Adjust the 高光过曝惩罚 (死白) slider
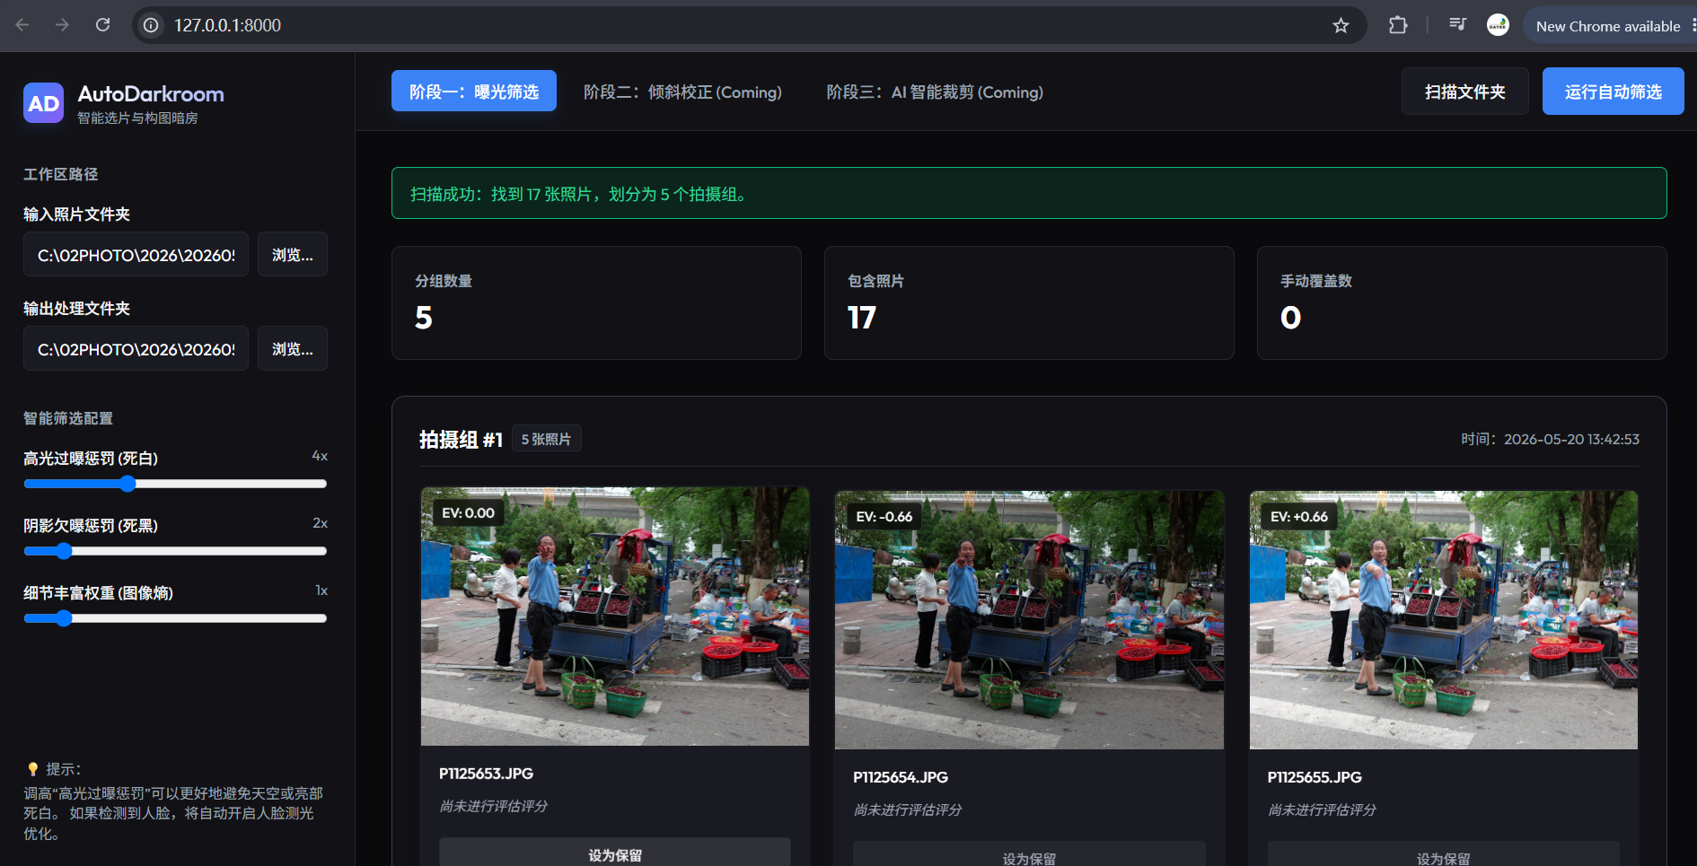 pos(175,484)
